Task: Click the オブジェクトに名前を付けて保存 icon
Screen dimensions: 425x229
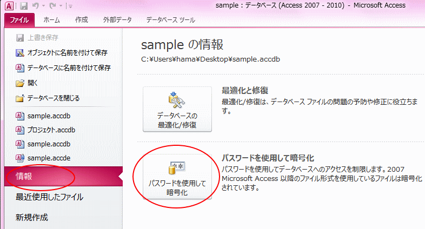Action: [20, 53]
